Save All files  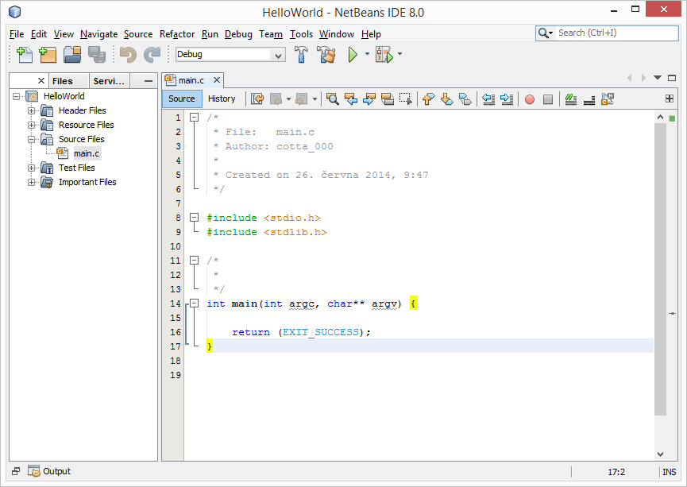coord(97,55)
